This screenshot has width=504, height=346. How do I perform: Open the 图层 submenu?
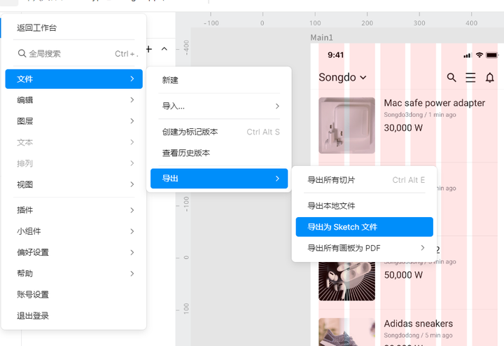73,121
